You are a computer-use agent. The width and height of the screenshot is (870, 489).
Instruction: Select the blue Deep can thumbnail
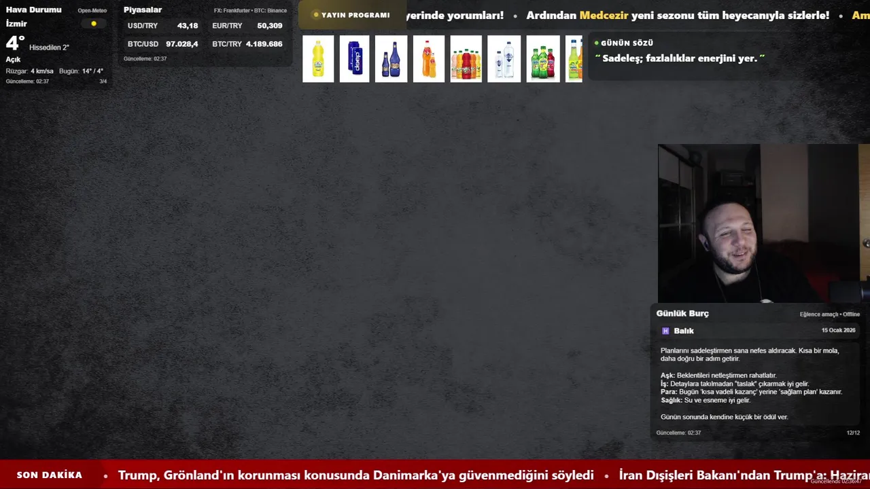(x=355, y=58)
